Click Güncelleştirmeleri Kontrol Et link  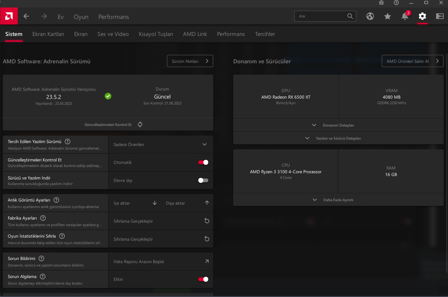[x=108, y=124]
